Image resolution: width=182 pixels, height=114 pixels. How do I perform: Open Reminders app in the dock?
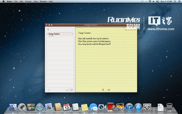click(x=76, y=107)
